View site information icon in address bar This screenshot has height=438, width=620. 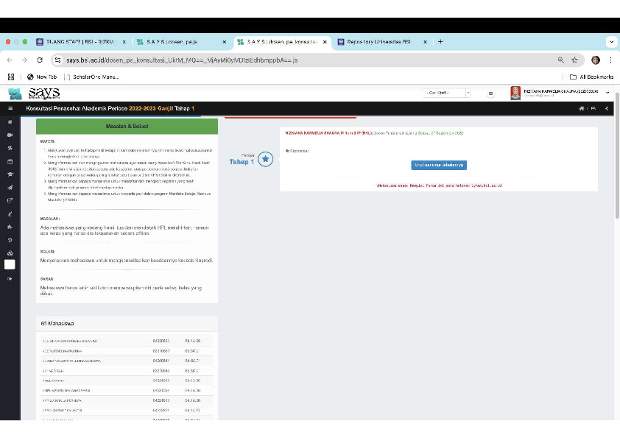[x=57, y=60]
